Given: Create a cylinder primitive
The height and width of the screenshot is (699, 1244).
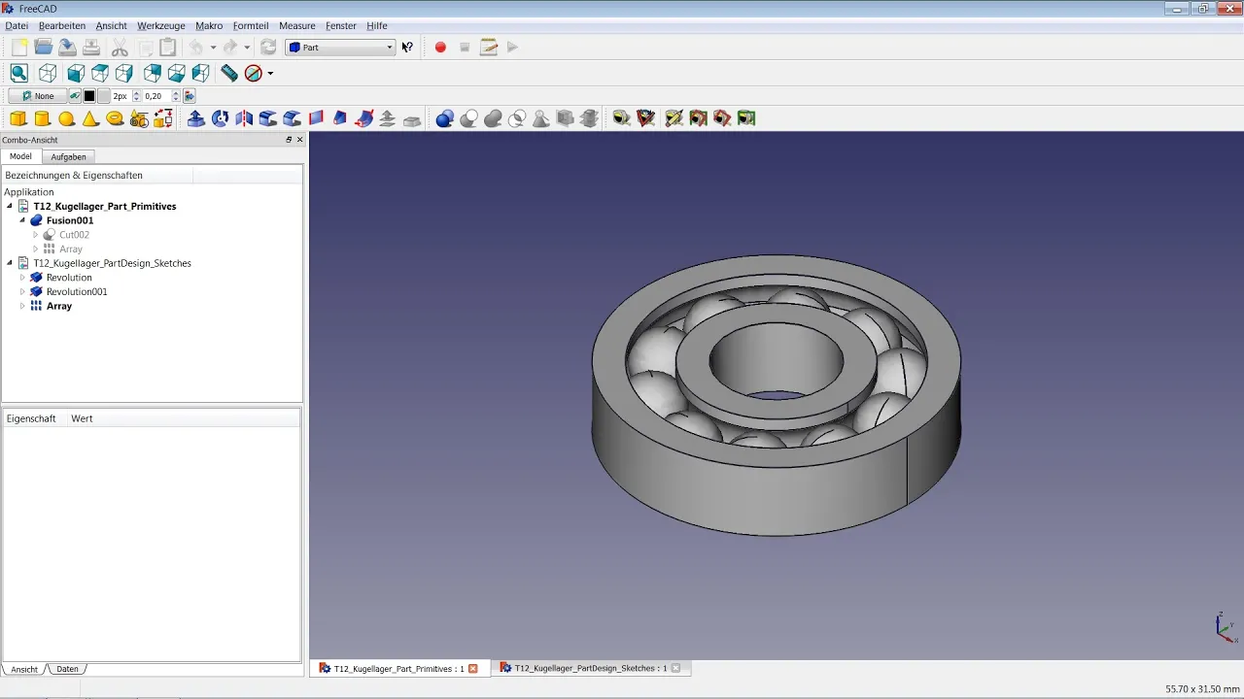Looking at the screenshot, I should click(x=43, y=118).
